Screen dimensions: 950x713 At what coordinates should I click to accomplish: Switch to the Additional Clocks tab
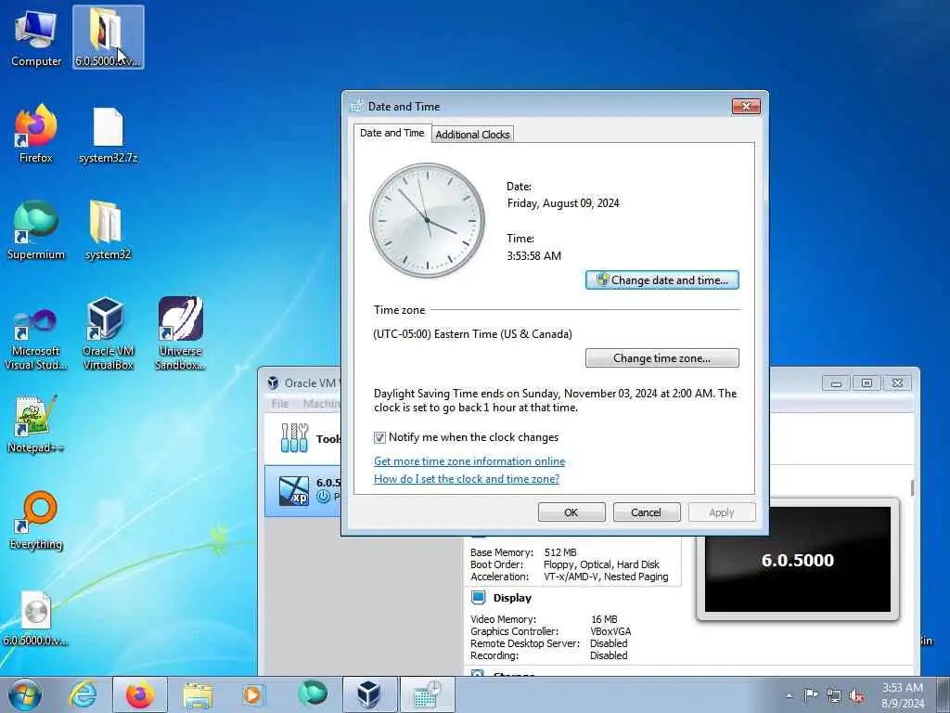tap(472, 135)
